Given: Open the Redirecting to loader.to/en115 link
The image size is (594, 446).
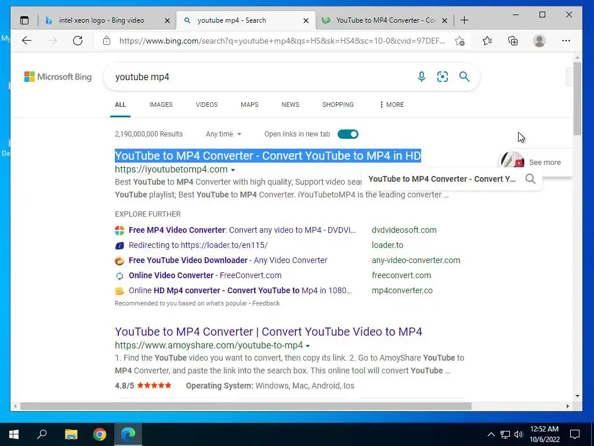Looking at the screenshot, I should click(x=198, y=246).
